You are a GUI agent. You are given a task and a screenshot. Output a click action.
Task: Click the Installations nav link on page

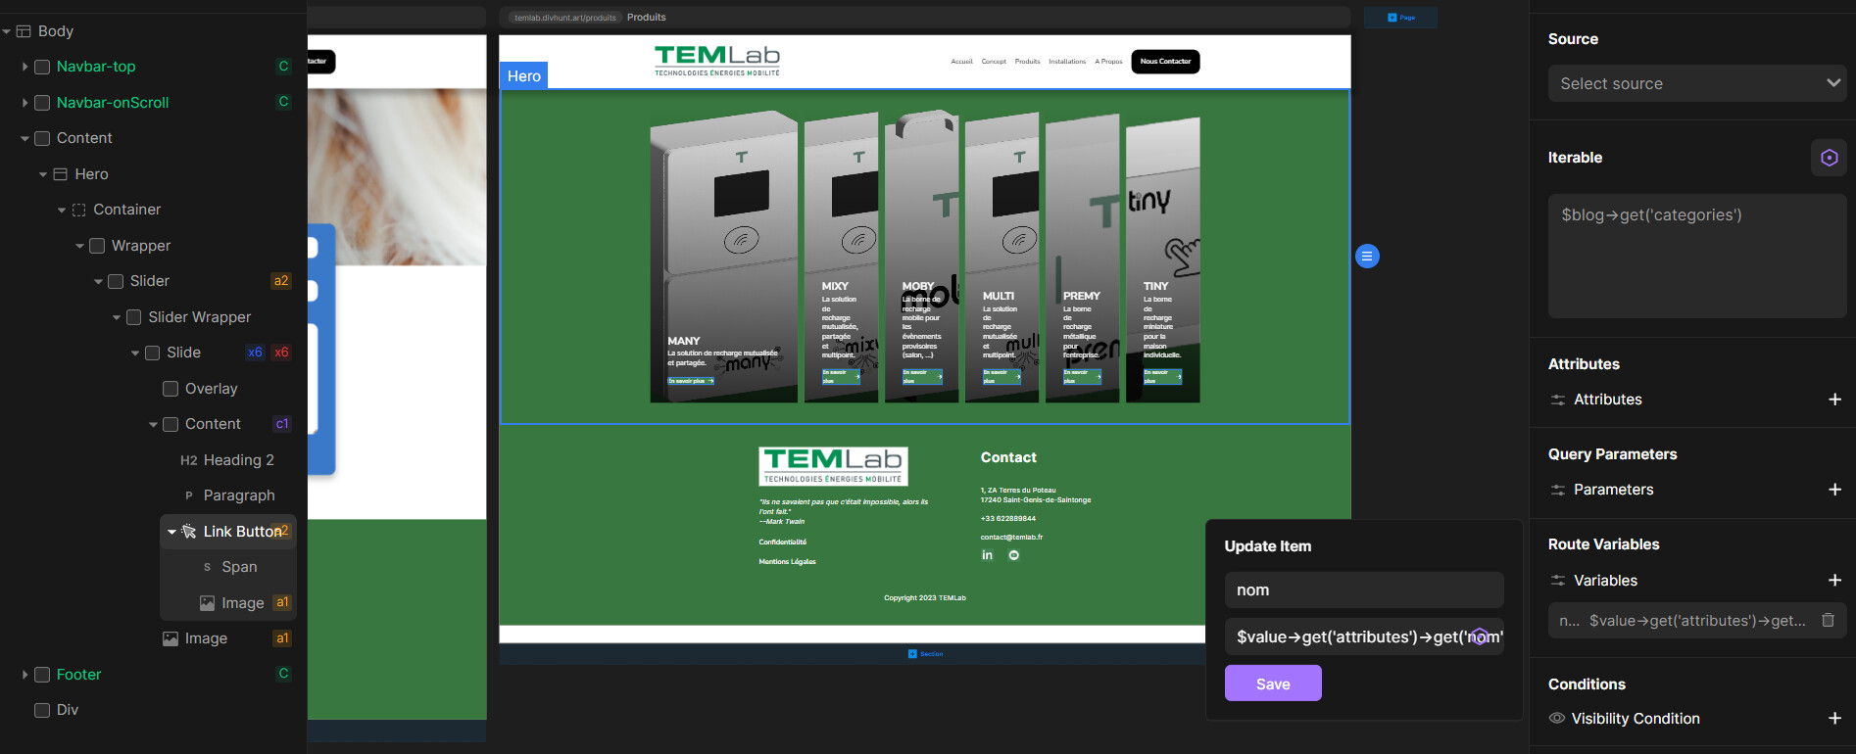1067,62
